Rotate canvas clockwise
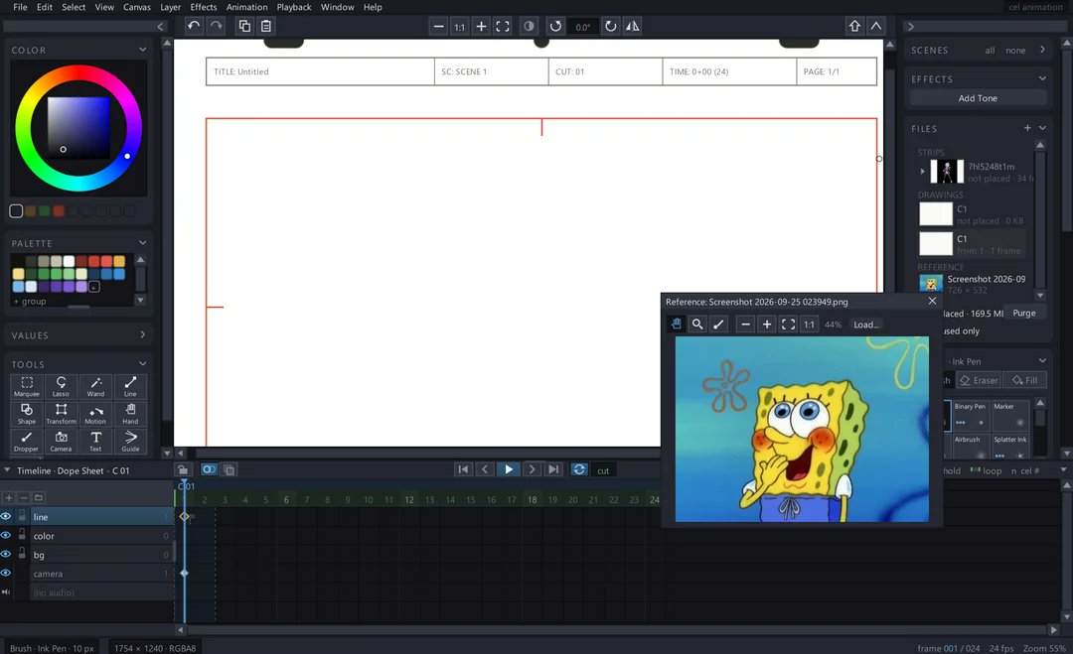The image size is (1073, 654). 610,27
